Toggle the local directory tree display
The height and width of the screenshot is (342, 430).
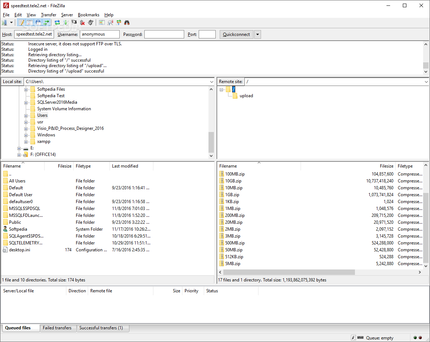(x=30, y=22)
